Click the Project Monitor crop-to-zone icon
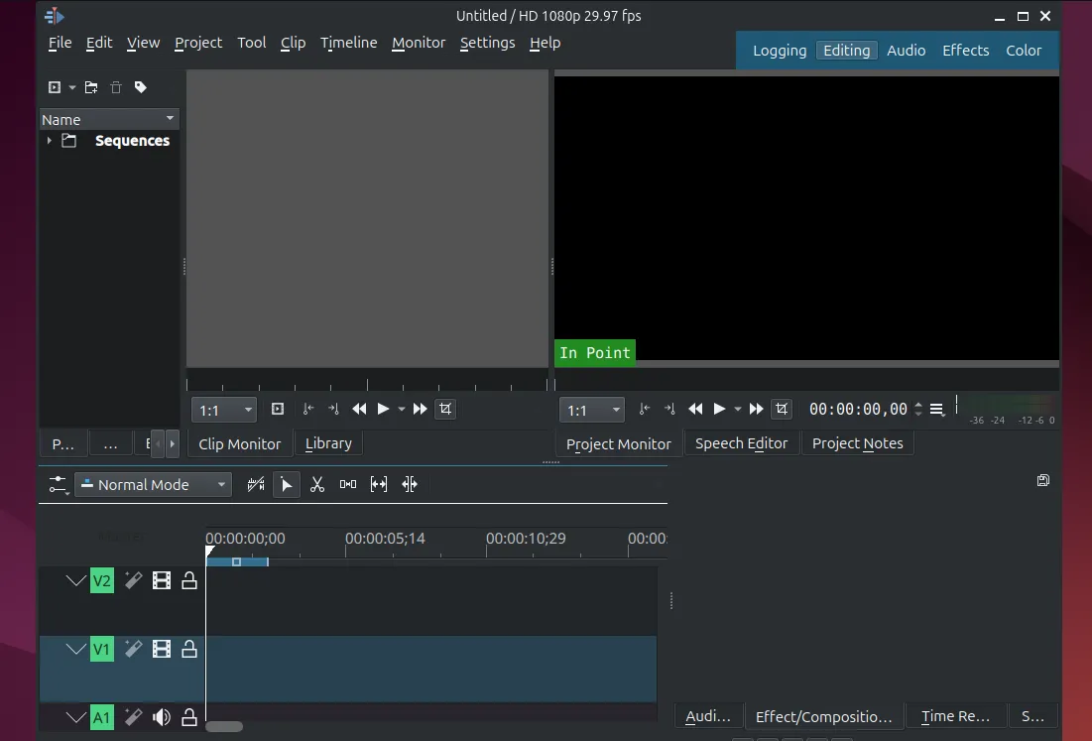Screen dimensions: 1092x741 coord(782,409)
